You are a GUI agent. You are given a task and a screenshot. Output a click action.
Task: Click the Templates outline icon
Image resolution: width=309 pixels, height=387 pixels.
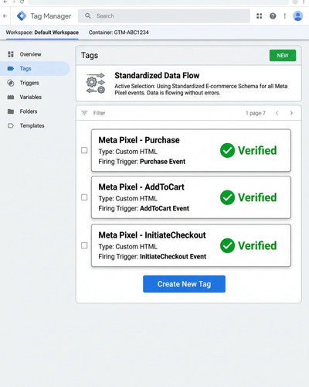11,125
